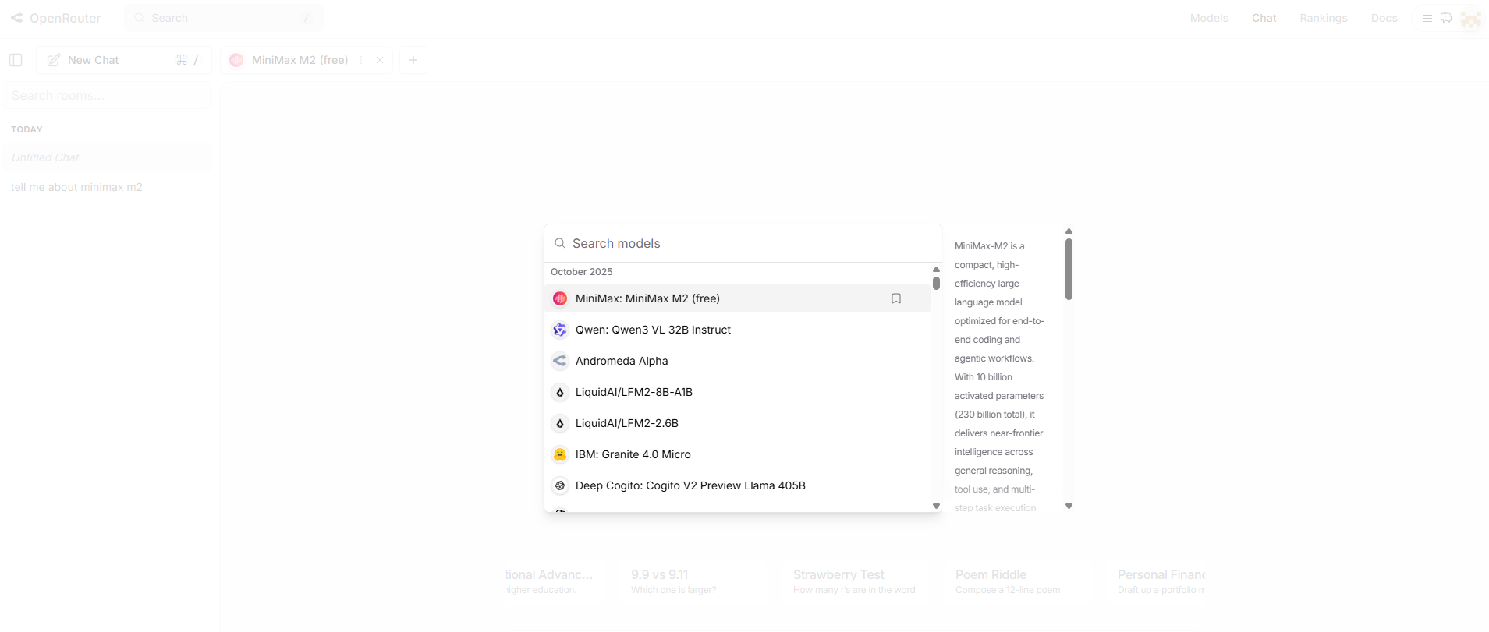
Task: Select the LiquidAI/LFM2-2.6B model
Action: click(x=626, y=423)
